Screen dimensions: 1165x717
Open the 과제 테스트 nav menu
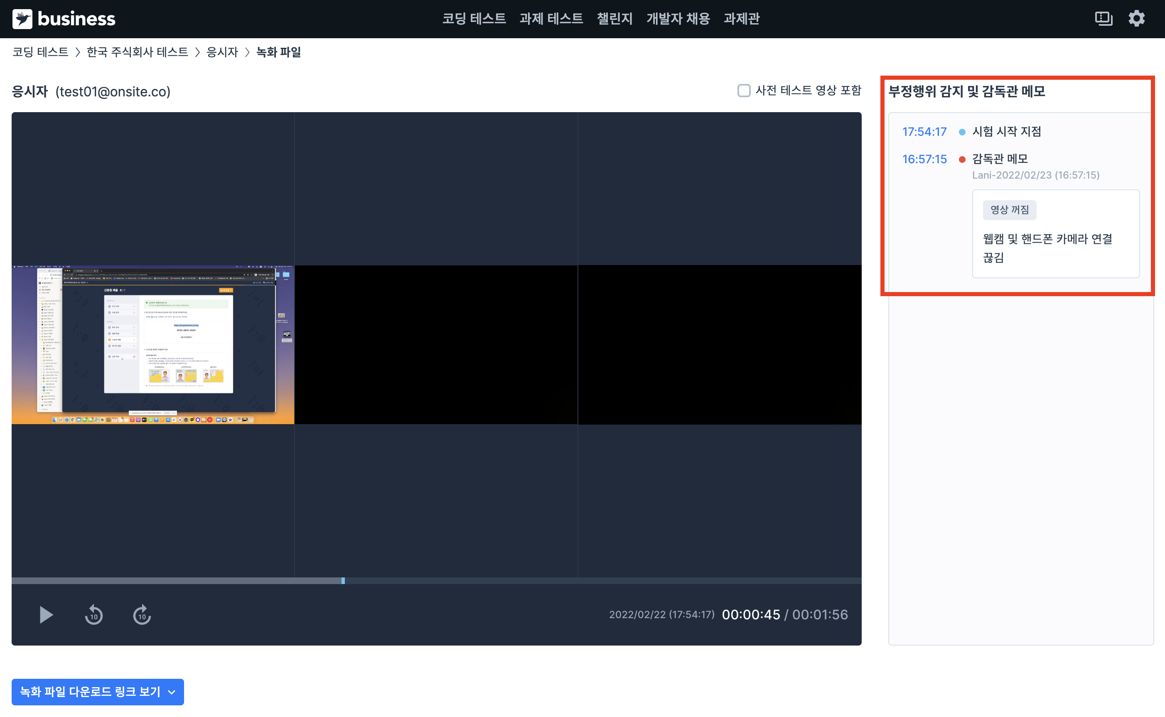pyautogui.click(x=551, y=19)
